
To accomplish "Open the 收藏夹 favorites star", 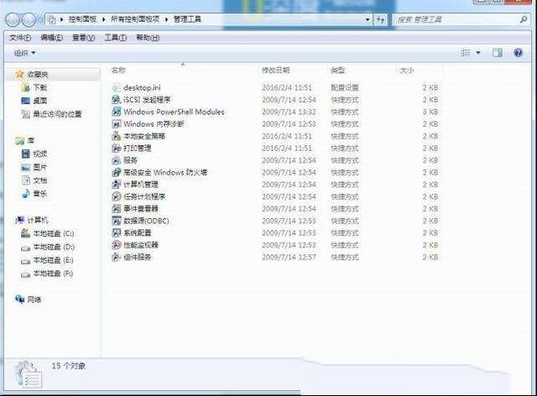I will (x=20, y=74).
